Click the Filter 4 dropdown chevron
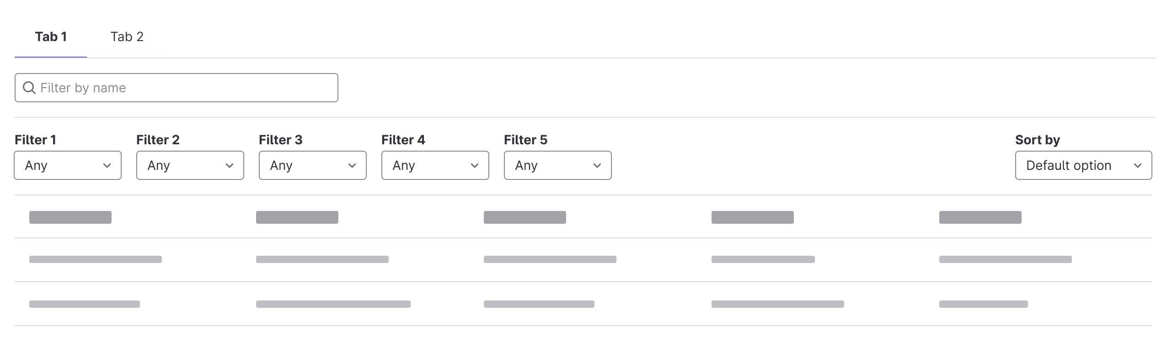This screenshot has height=358, width=1167. coord(474,165)
